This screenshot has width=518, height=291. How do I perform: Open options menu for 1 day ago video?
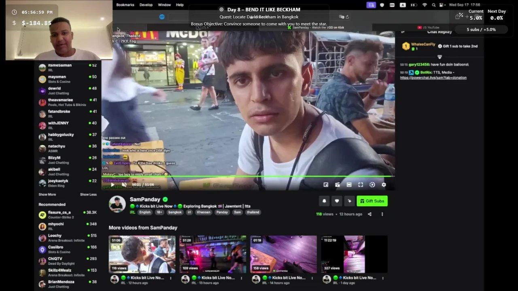(383, 278)
